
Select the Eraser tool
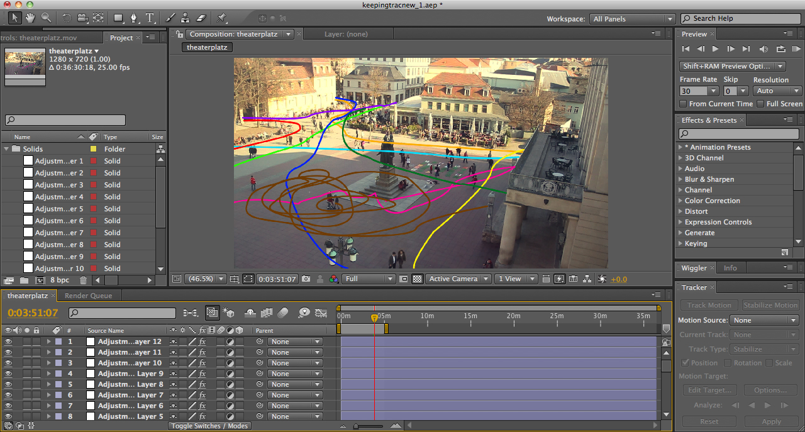tap(201, 18)
